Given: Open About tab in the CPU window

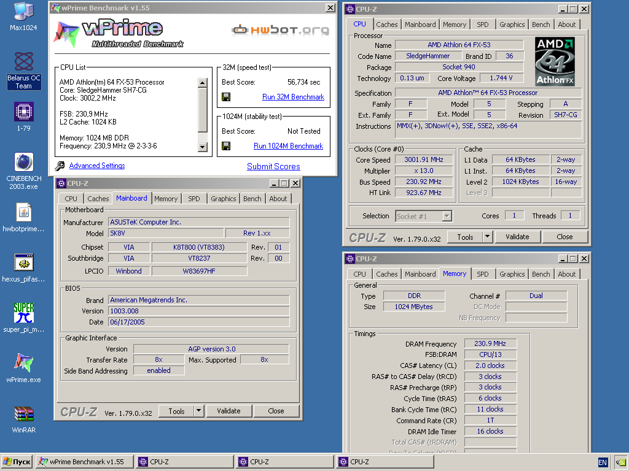Looking at the screenshot, I should coord(566,25).
